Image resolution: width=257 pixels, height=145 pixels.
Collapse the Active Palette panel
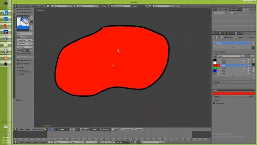[219, 52]
